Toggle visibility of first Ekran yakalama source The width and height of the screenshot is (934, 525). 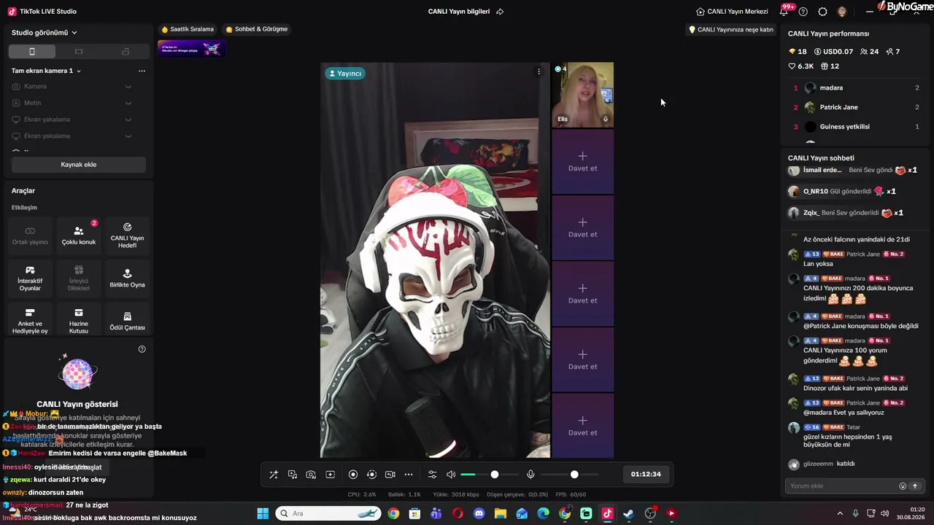pyautogui.click(x=128, y=120)
